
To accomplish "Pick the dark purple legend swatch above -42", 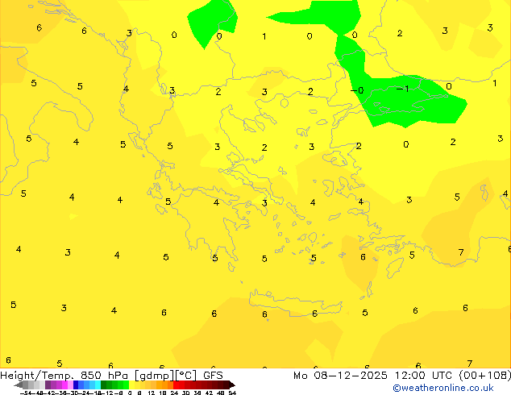I will tap(48, 385).
